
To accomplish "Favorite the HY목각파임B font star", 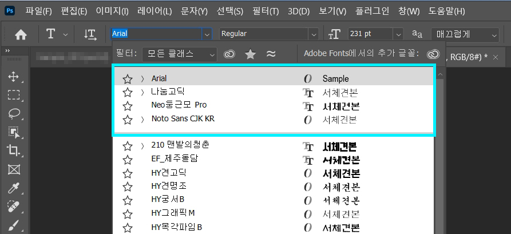I will [x=128, y=228].
